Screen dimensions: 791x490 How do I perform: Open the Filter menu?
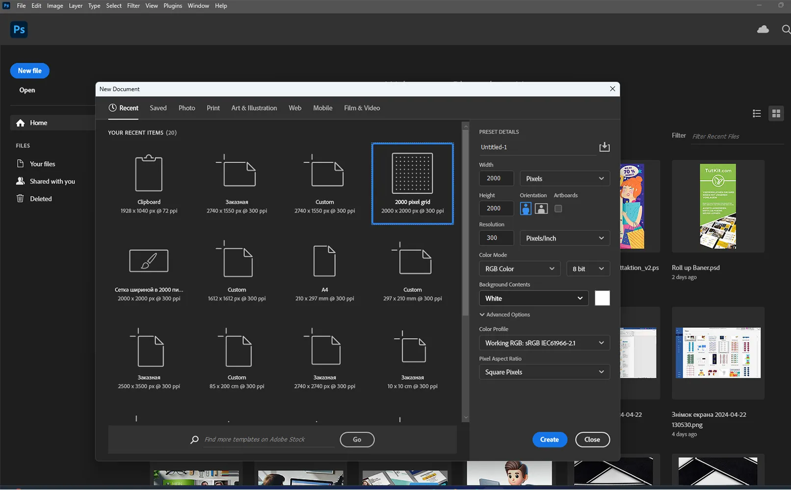pyautogui.click(x=133, y=6)
